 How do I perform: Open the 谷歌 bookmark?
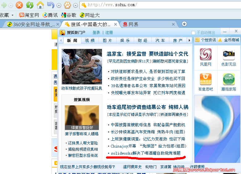tap(69, 15)
